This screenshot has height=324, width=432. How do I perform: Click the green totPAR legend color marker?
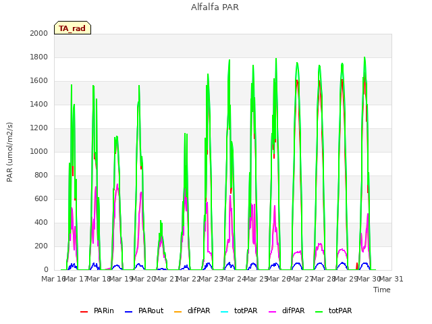tap(319, 312)
